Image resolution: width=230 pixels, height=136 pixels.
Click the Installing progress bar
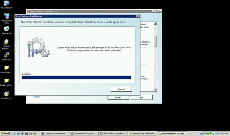tap(77, 77)
